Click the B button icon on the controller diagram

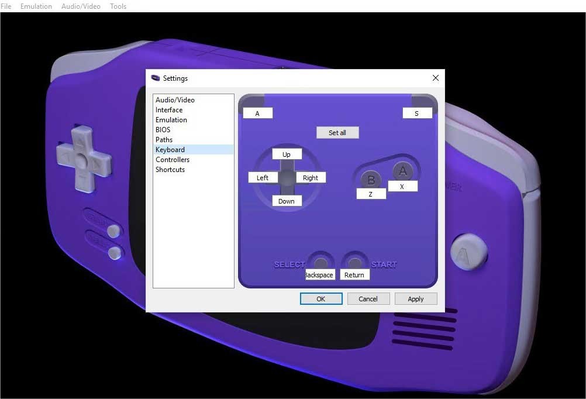pyautogui.click(x=370, y=179)
